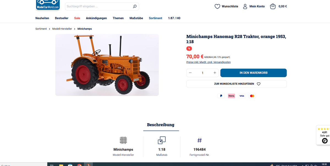Click the Visa payment icon
This screenshot has width=330, height=166.
point(242,96)
